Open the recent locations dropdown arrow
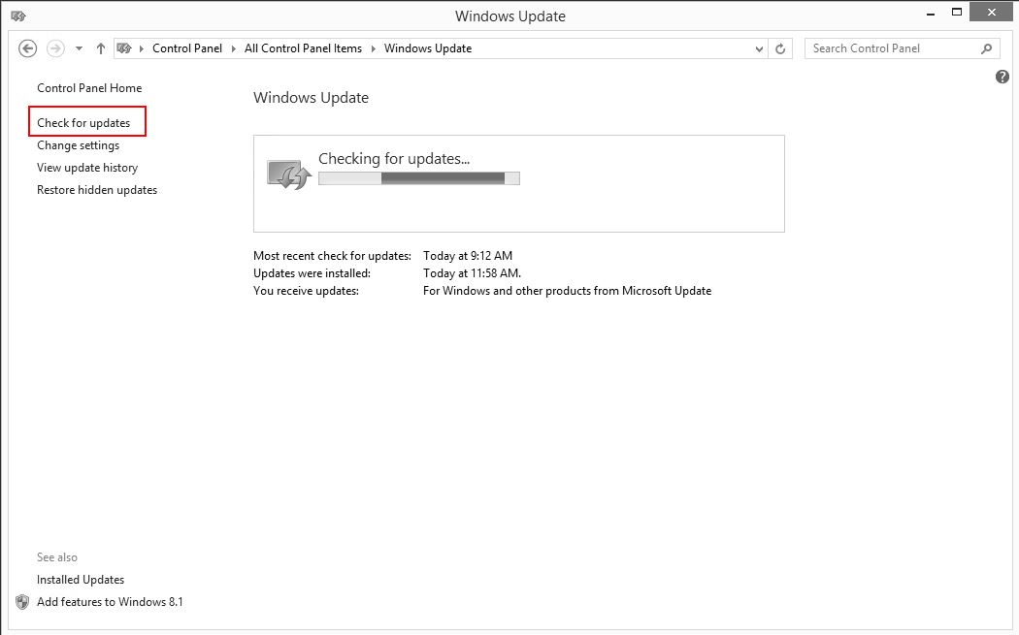This screenshot has width=1019, height=635. pos(79,48)
